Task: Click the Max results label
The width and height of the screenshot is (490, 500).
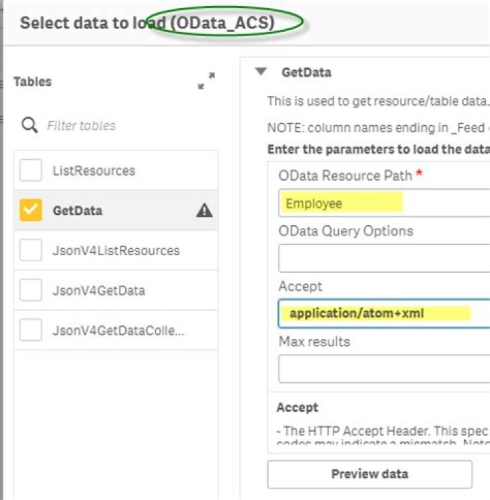Action: point(314,341)
